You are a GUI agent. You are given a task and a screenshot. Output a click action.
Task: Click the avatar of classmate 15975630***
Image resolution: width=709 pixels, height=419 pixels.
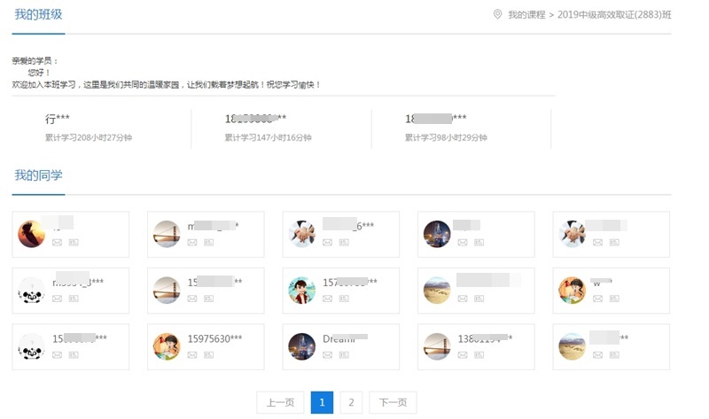click(x=167, y=346)
